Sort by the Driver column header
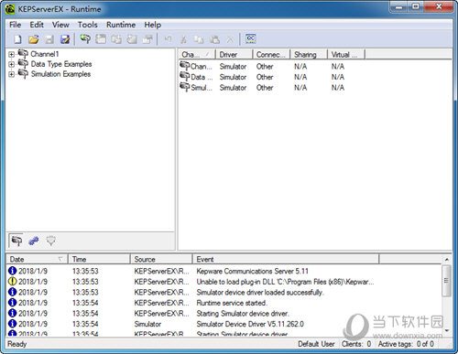 (234, 55)
